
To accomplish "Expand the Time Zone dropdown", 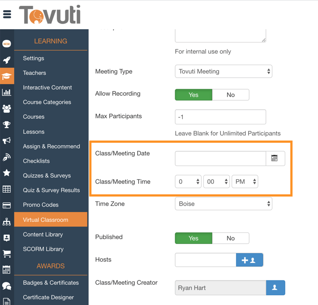I will 223,204.
